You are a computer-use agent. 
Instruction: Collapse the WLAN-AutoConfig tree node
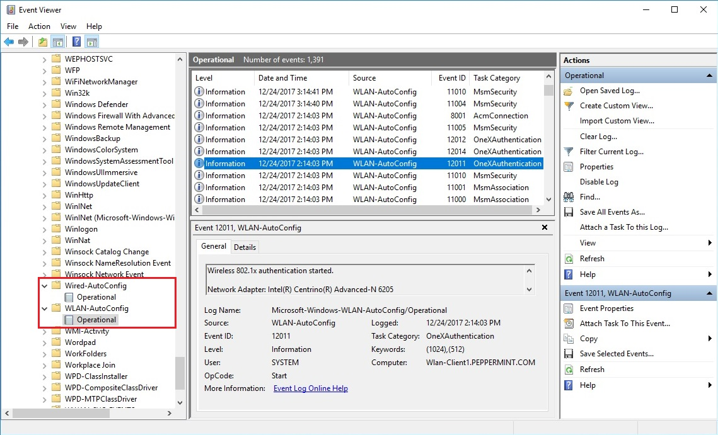(45, 308)
